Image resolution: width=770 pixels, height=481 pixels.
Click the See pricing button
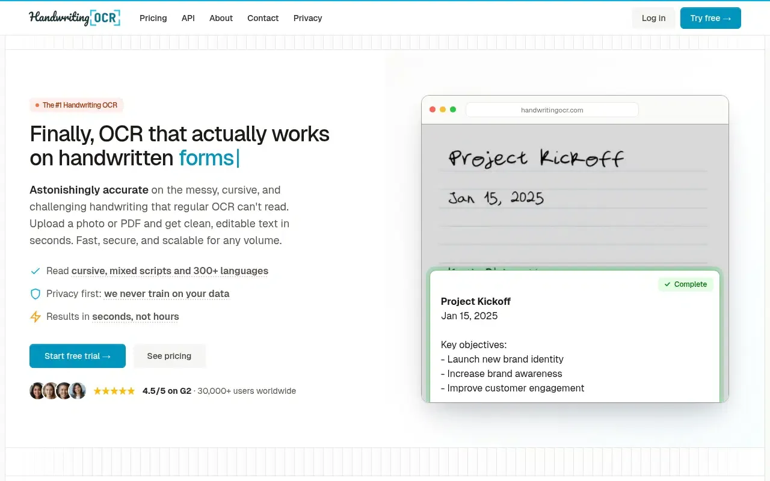169,356
